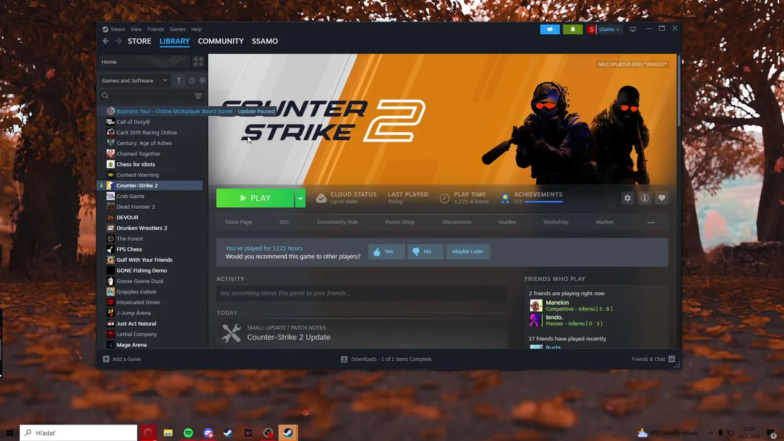Select Call of Duty® in the library

(x=133, y=122)
